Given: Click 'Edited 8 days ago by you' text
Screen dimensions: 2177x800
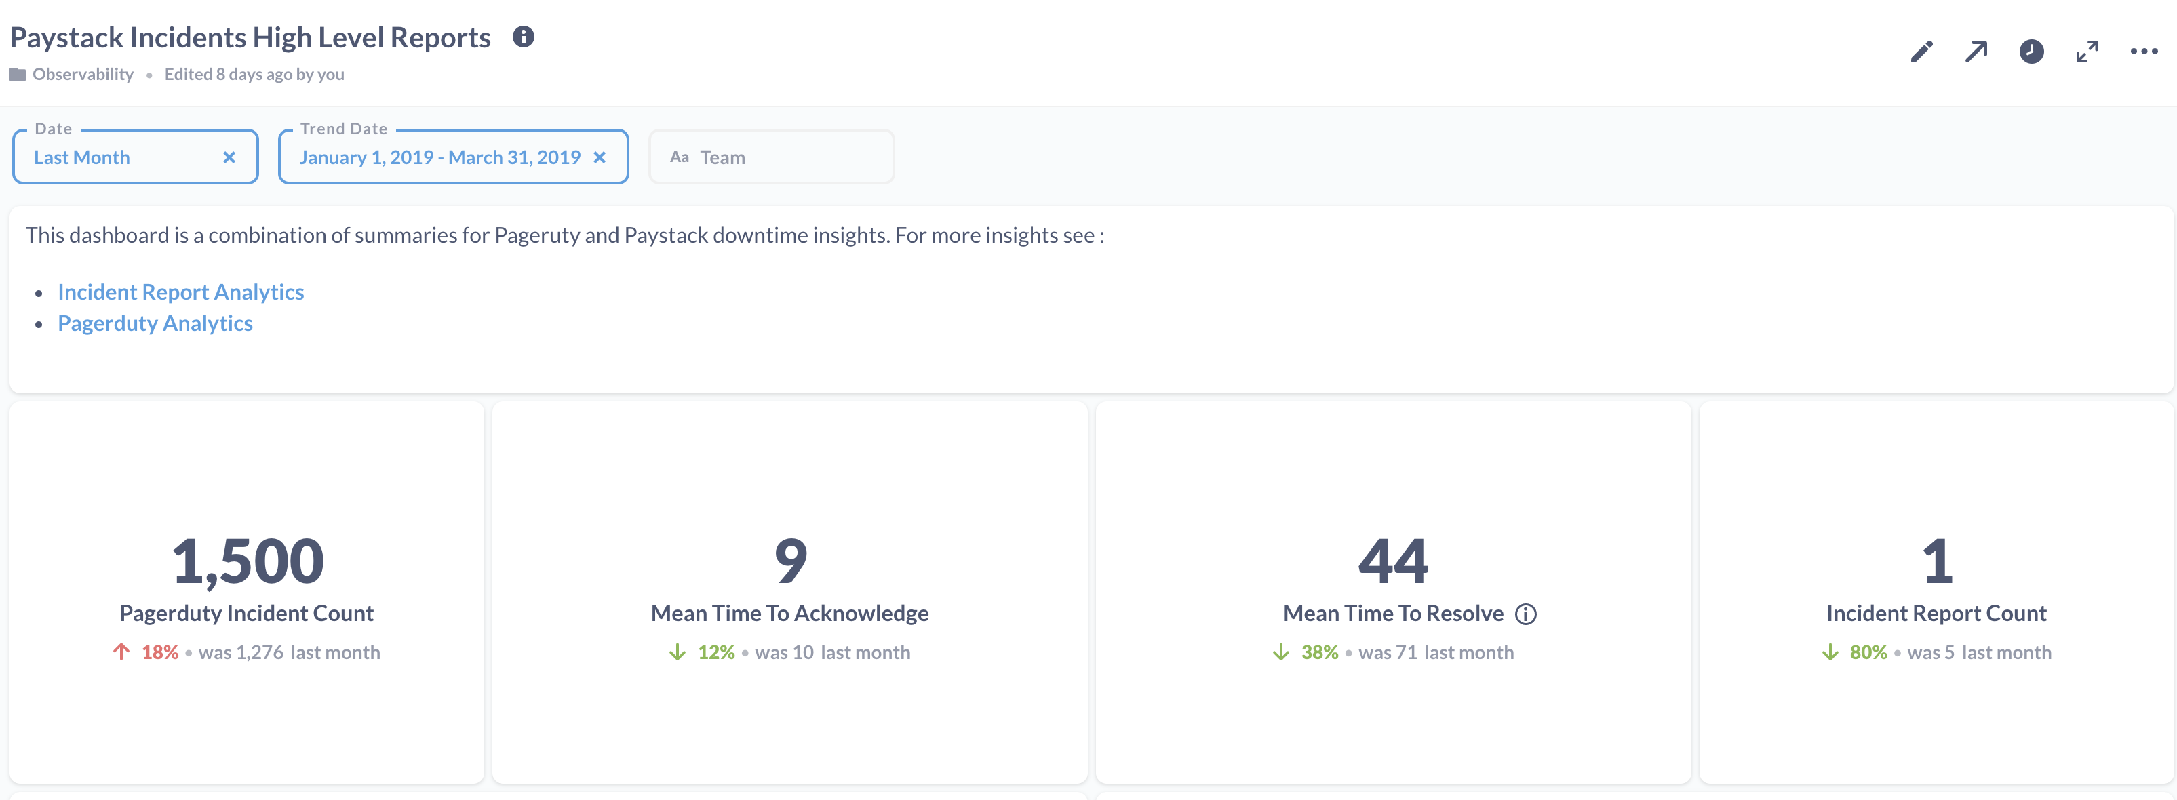Looking at the screenshot, I should pyautogui.click(x=254, y=75).
